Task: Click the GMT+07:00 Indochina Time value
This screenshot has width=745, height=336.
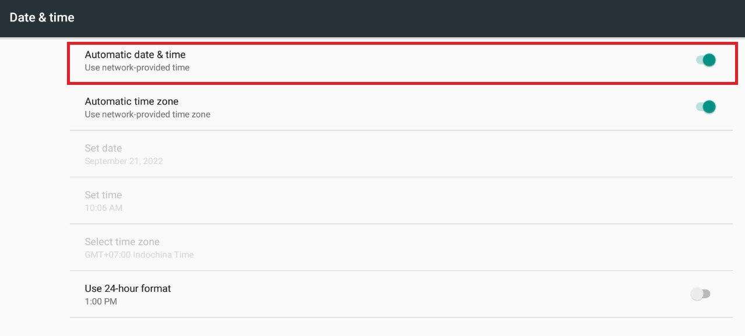Action: (139, 255)
